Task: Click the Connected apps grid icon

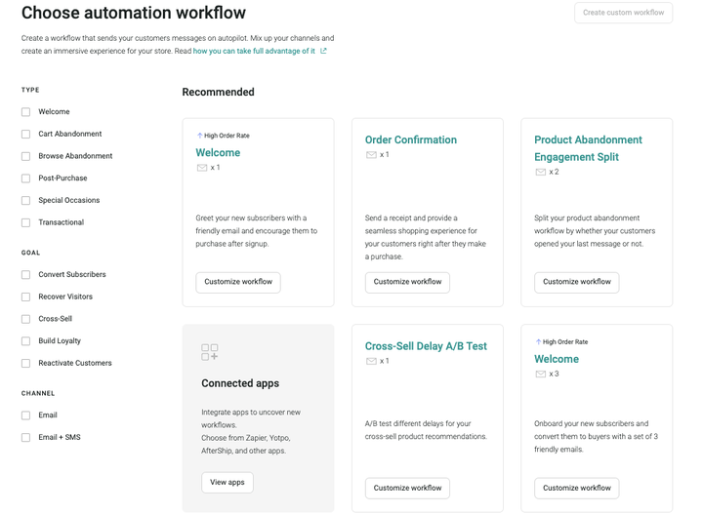Action: [x=209, y=352]
